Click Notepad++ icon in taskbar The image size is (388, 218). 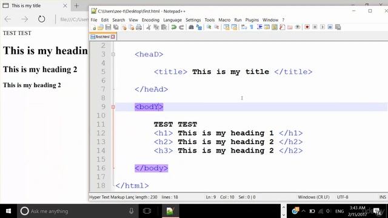170,211
